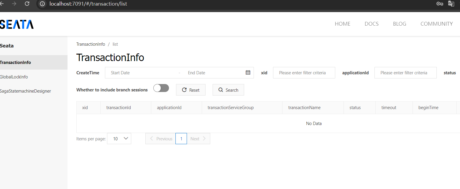
Task: Click the browser address bar URL
Action: click(x=88, y=4)
